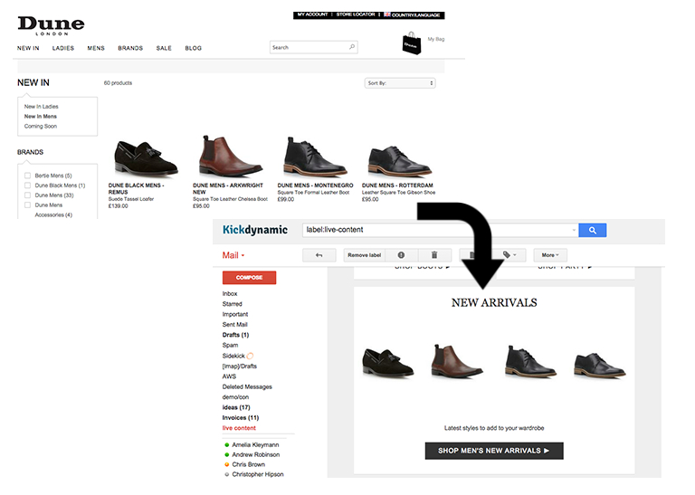Click the reply arrow toolbar button
Viewport: 695px width, 495px height.
[x=319, y=255]
